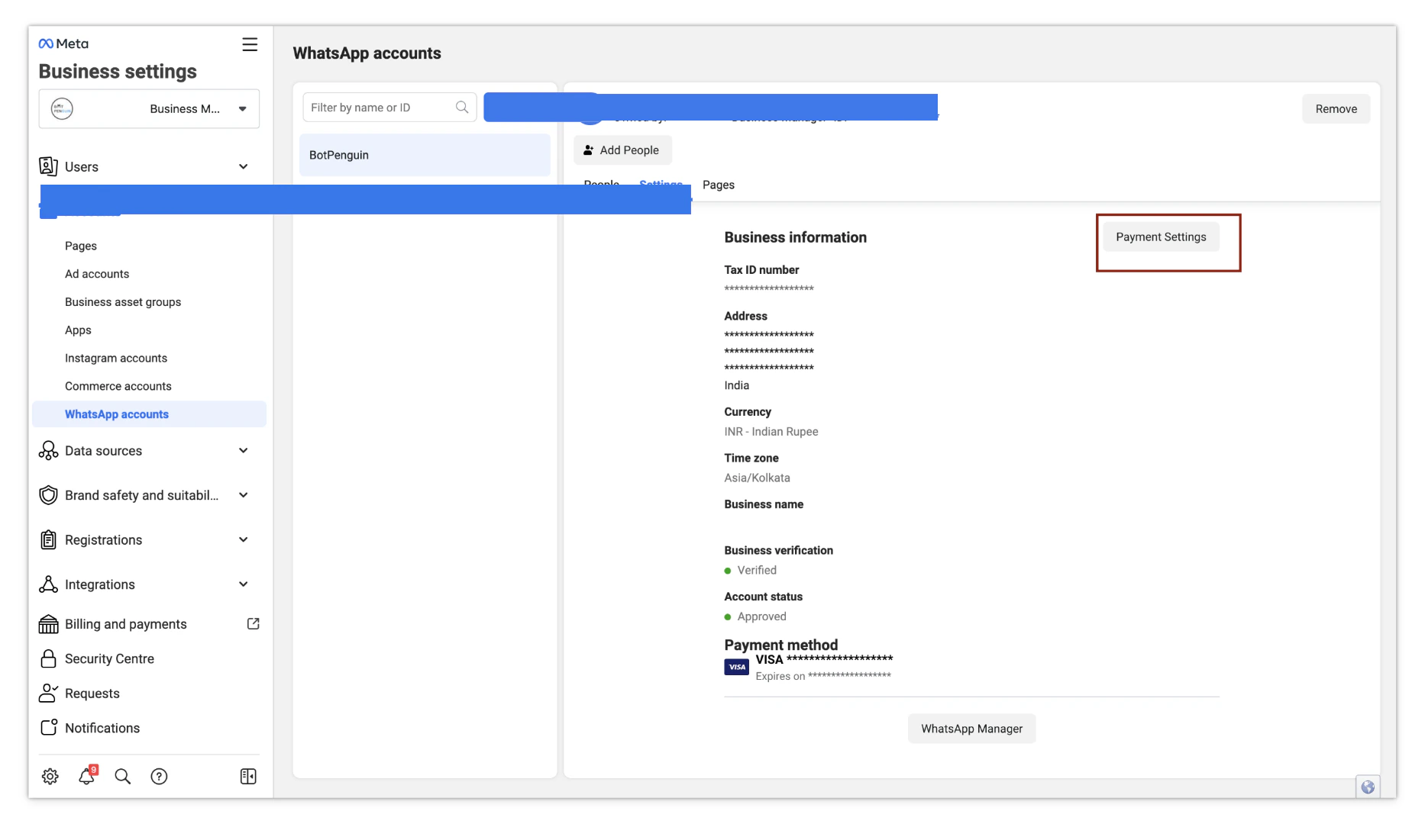Image resolution: width=1425 pixels, height=824 pixels.
Task: Click the Asia/Kolkata time zone value
Action: (757, 478)
